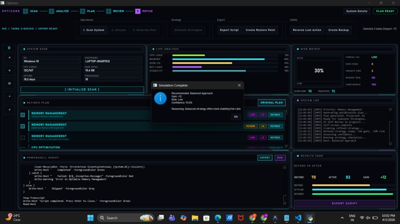The height and width of the screenshot is (224, 400).
Task: Click the Medium risk tag on Optimize Memory row
Action: pos(251,126)
